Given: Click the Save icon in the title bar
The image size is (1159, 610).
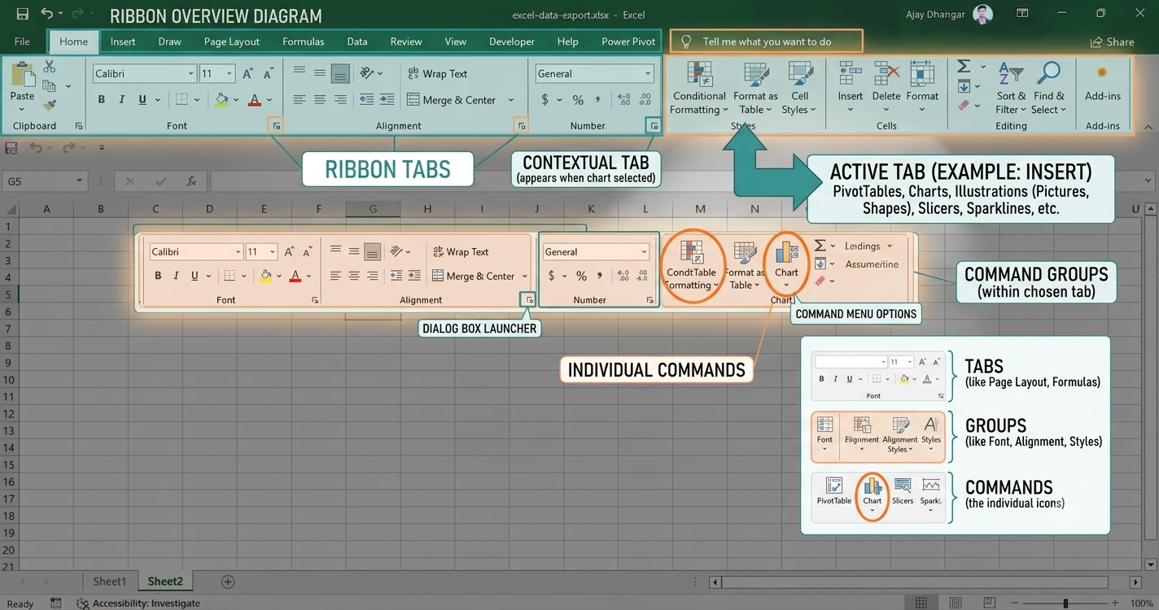Looking at the screenshot, I should [x=22, y=14].
